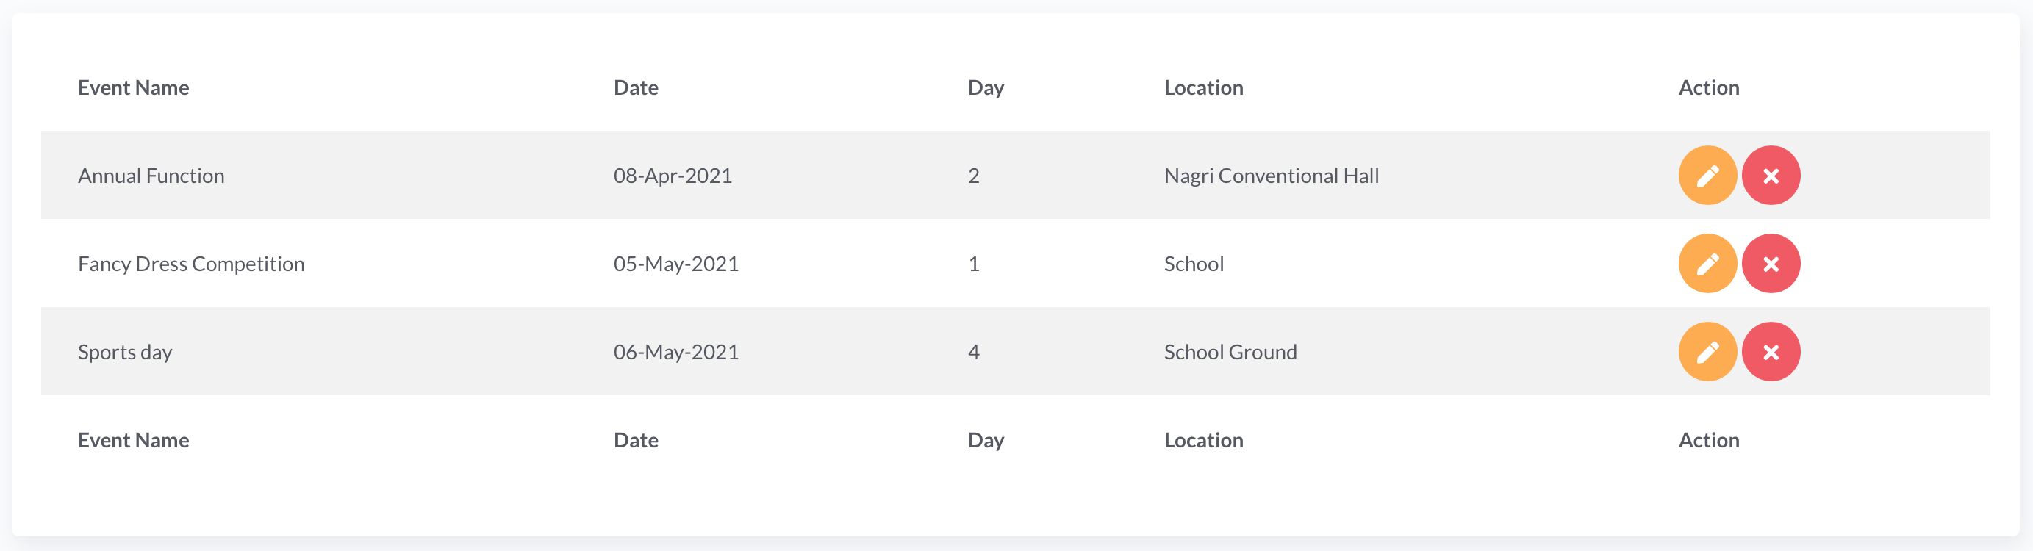
Task: Click the Location column in table header
Action: 1202,87
